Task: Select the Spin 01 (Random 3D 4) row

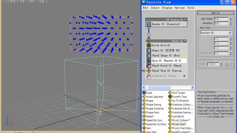Action: [x=166, y=61]
